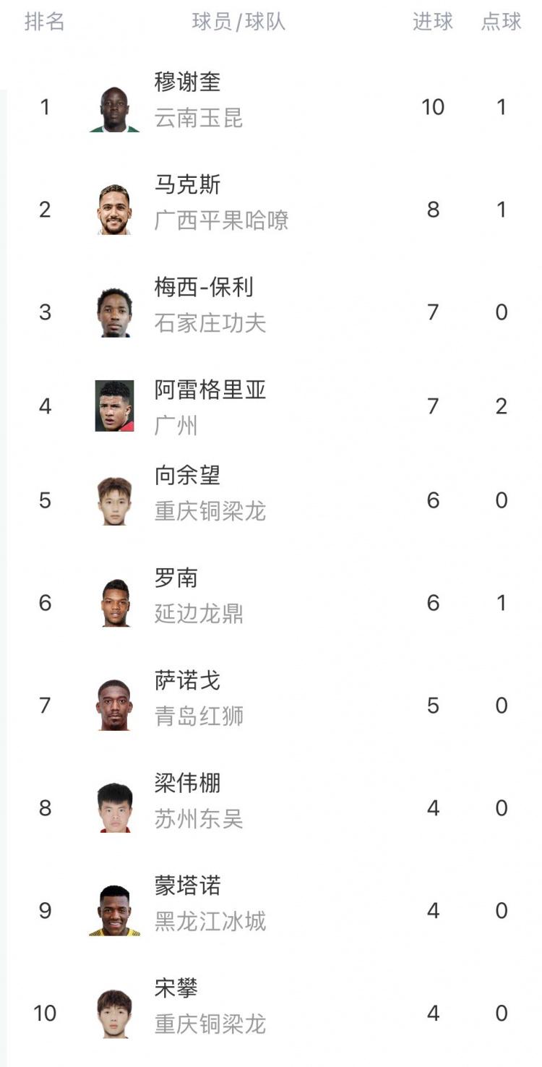
Task: Sort by the 进球 column header
Action: (433, 22)
